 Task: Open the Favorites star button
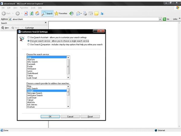click(61, 13)
